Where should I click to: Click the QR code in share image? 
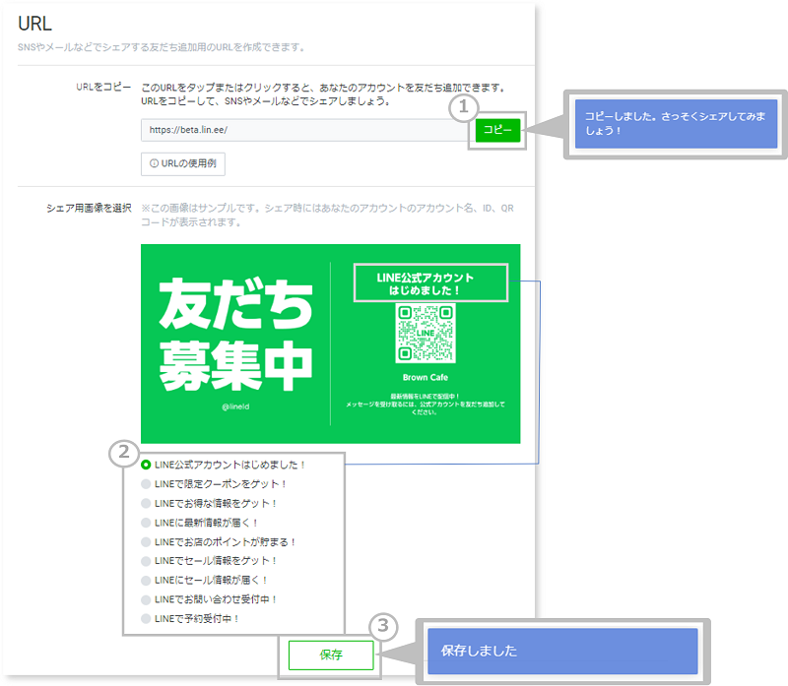click(426, 333)
